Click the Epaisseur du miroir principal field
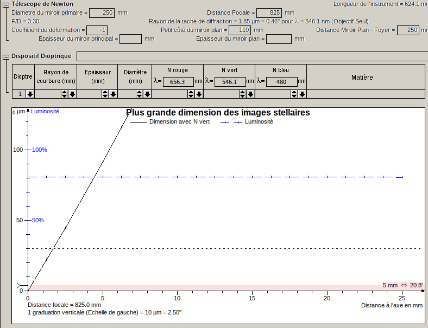The image size is (428, 328). pyautogui.click(x=131, y=39)
